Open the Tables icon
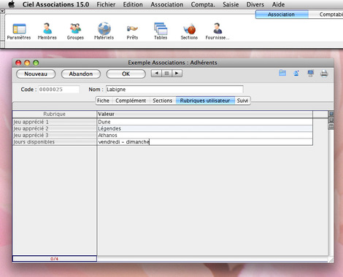Viewport: 343px width, 277px height. tap(161, 31)
